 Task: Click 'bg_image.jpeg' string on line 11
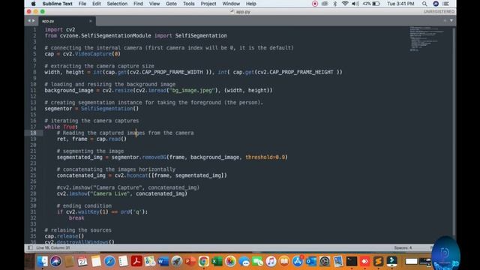tap(192, 90)
